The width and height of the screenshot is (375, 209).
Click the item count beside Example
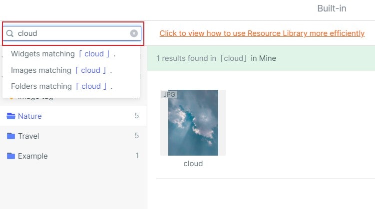click(137, 156)
